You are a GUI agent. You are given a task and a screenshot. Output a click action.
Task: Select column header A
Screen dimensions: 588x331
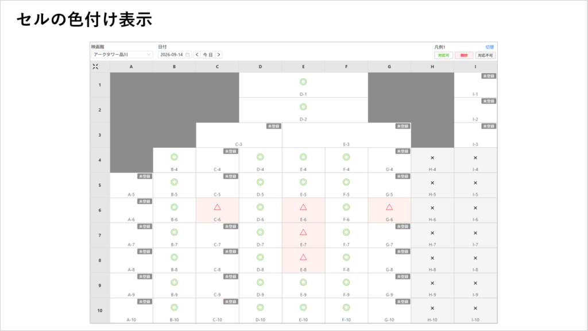(x=131, y=67)
